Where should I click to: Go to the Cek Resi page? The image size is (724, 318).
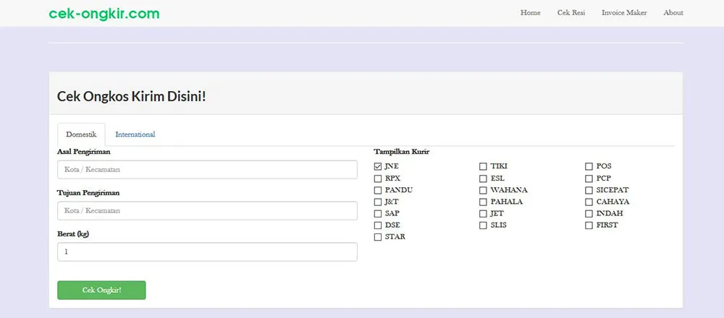tap(571, 13)
